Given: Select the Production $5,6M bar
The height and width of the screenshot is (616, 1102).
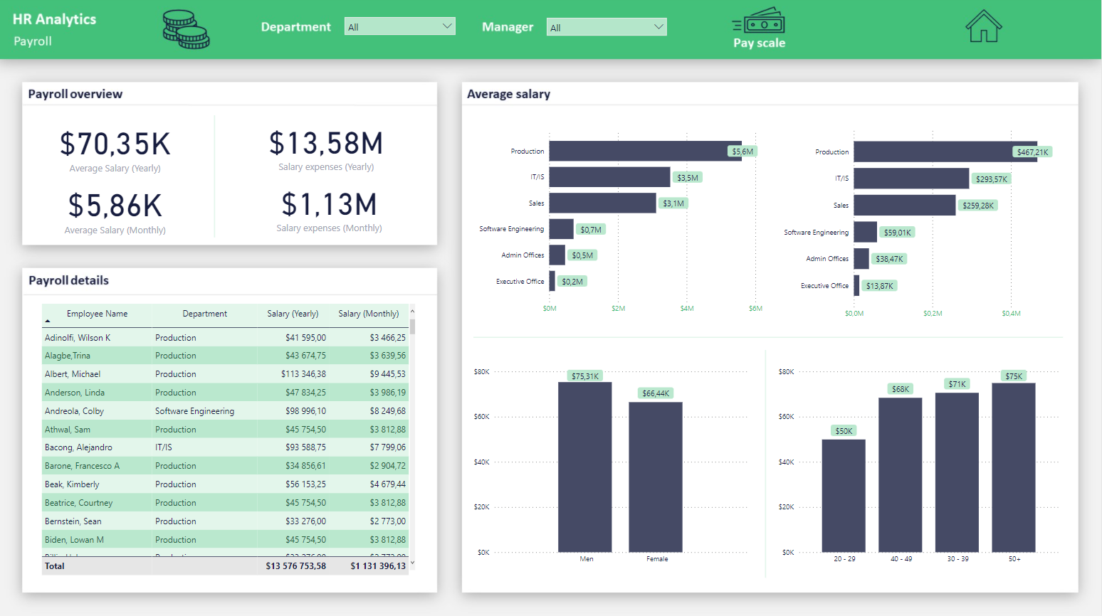Looking at the screenshot, I should coord(645,151).
